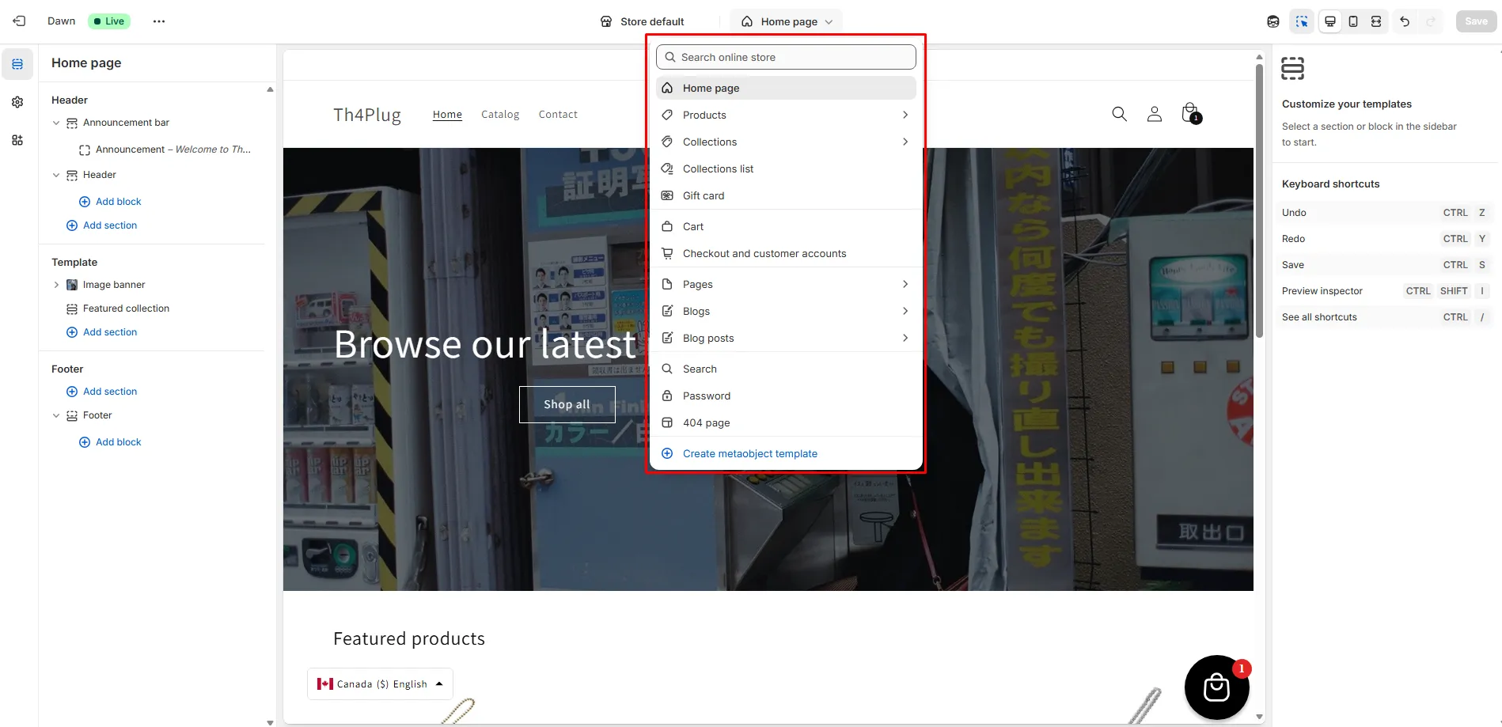Expand the Image banner section
The height and width of the screenshot is (727, 1502).
(56, 285)
